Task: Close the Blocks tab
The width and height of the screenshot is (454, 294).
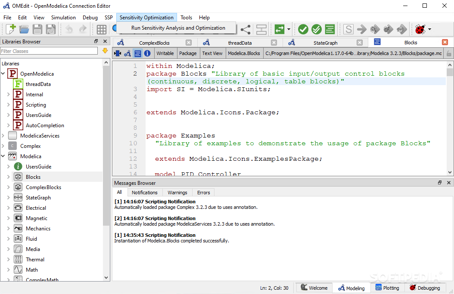Action: [445, 43]
